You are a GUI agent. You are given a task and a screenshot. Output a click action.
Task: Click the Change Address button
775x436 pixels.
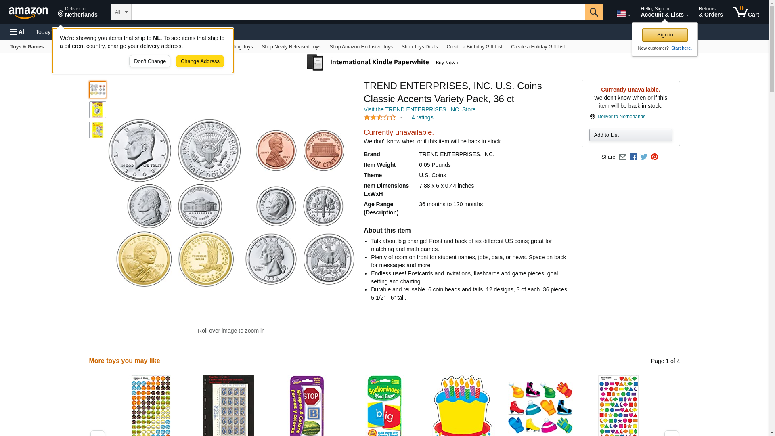coord(200,61)
